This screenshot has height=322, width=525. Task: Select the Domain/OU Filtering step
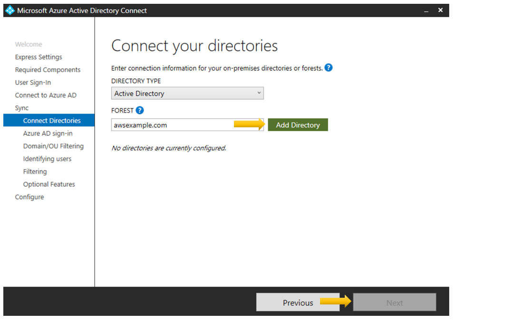53,146
